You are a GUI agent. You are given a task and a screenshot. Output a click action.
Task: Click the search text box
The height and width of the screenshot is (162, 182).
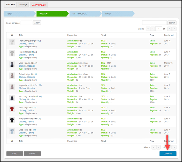(154, 23)
